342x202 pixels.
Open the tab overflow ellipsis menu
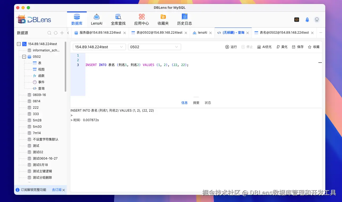(x=321, y=33)
